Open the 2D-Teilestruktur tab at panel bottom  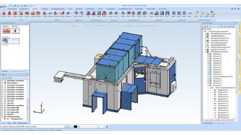(220, 123)
